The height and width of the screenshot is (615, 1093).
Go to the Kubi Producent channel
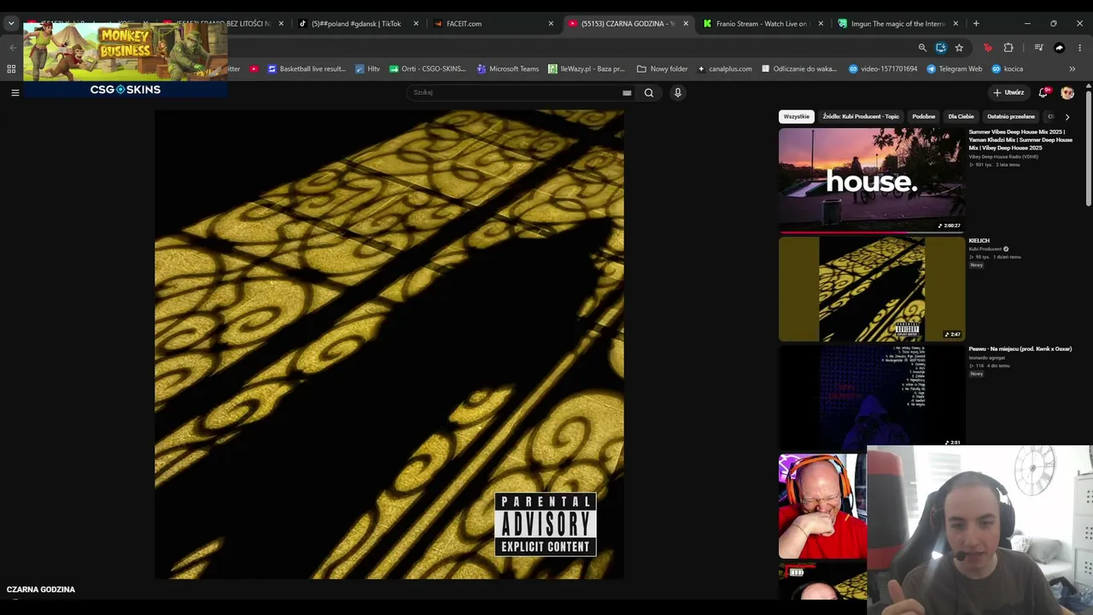point(985,249)
